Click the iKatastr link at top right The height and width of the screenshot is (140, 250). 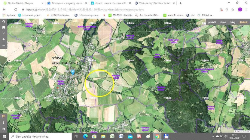[243, 22]
